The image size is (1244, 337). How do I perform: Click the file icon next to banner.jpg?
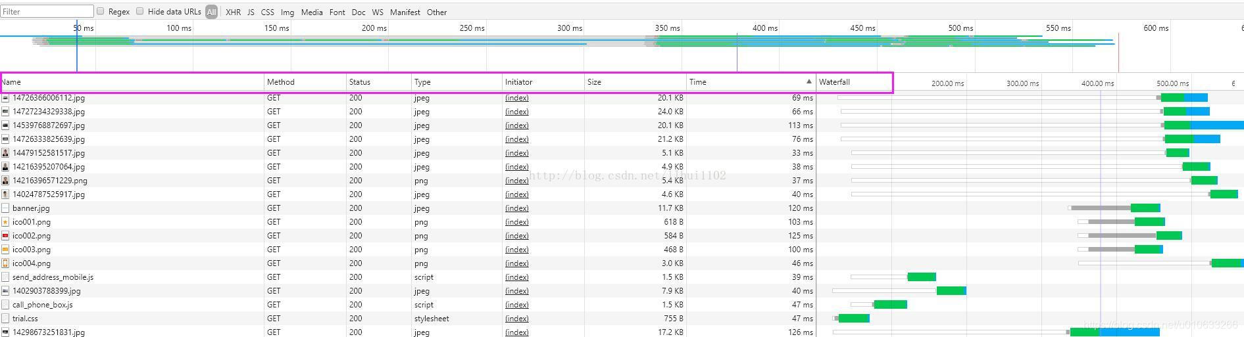point(5,208)
